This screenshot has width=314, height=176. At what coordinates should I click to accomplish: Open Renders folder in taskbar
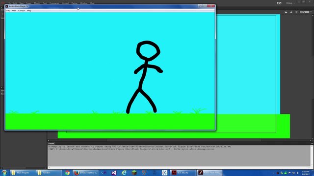[49, 173]
